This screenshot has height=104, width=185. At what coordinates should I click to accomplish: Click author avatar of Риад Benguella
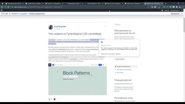(51, 27)
